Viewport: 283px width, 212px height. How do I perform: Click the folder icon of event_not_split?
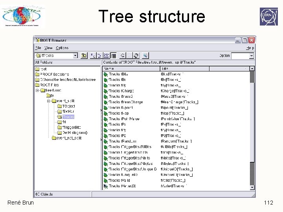[54, 138]
